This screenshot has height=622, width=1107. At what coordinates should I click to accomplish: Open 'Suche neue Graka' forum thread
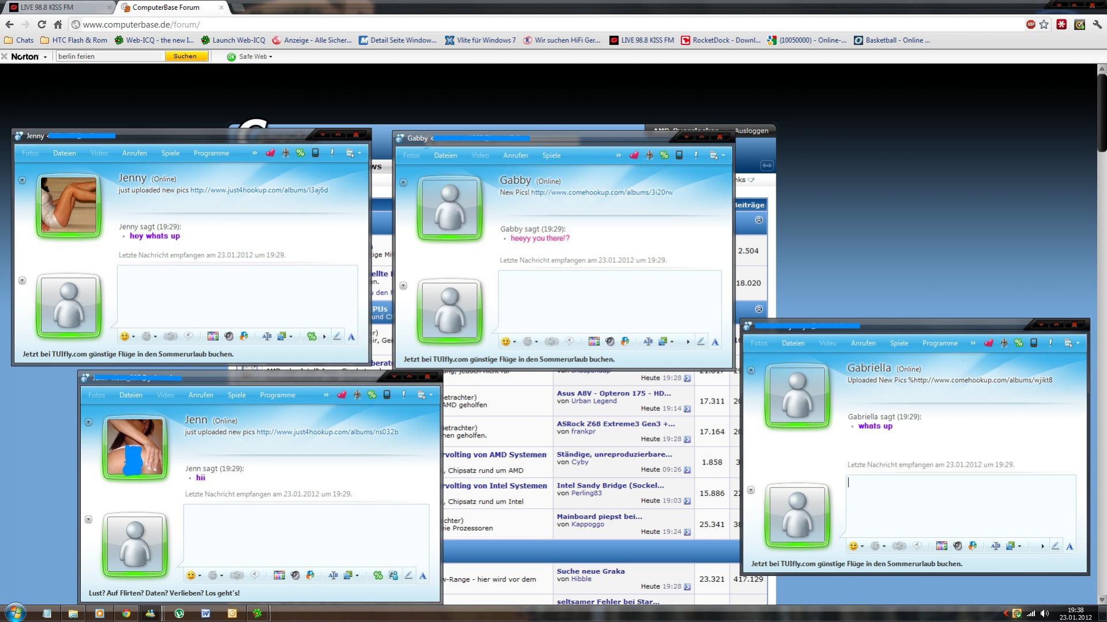[x=591, y=571]
